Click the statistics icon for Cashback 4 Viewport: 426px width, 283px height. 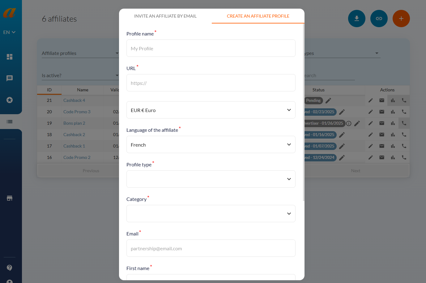click(x=393, y=100)
